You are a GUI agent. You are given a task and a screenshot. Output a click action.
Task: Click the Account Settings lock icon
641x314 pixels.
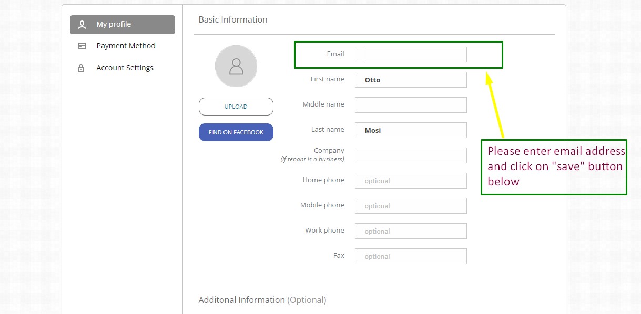(81, 68)
